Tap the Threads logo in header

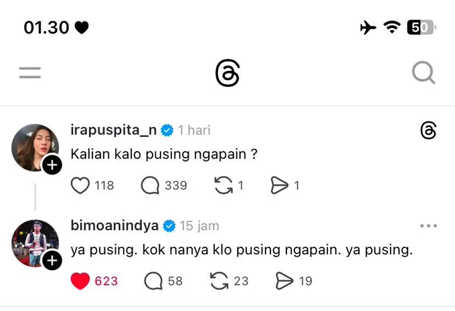point(227,73)
